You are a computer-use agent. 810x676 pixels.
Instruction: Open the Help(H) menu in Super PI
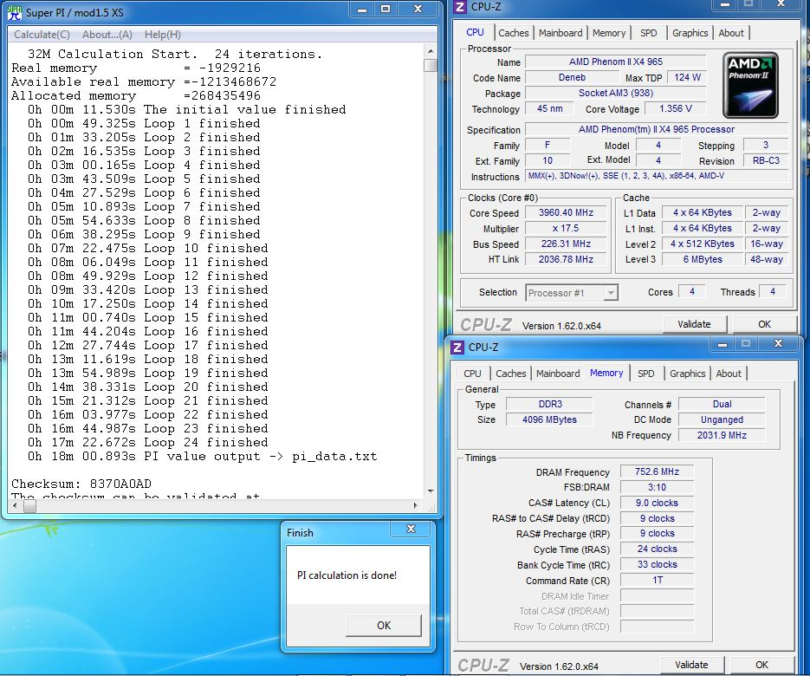(162, 35)
